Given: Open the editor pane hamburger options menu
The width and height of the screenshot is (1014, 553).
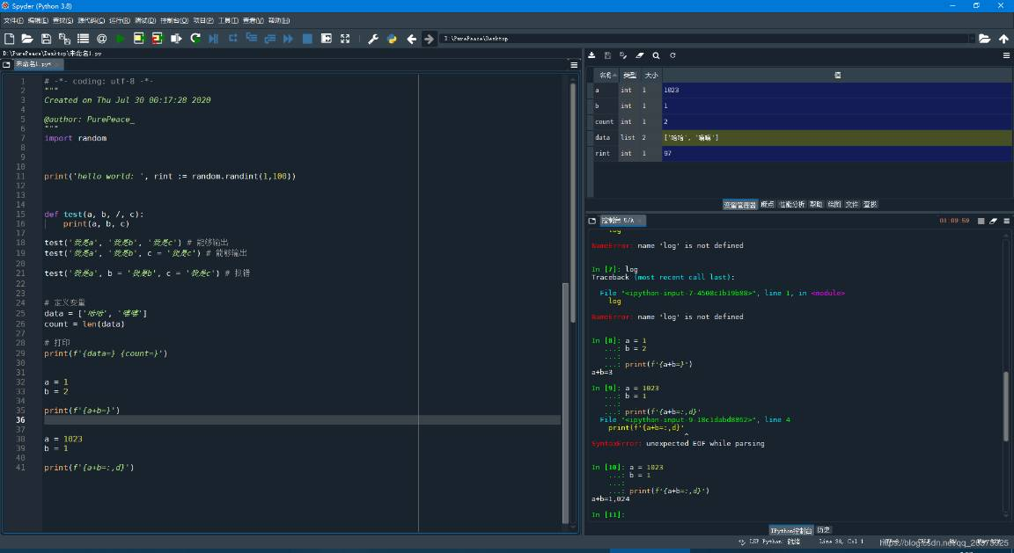Looking at the screenshot, I should [x=573, y=64].
